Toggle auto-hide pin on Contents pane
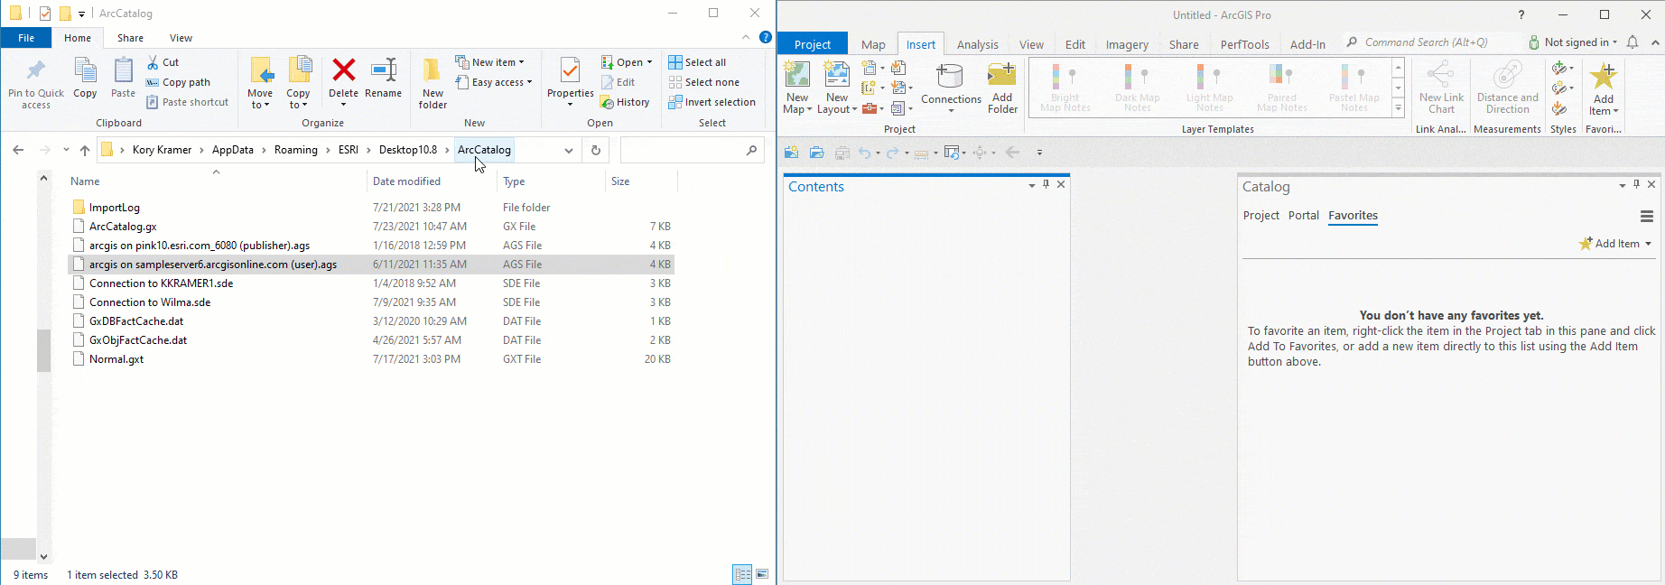Screen dimensions: 1665x585 (x=1046, y=184)
